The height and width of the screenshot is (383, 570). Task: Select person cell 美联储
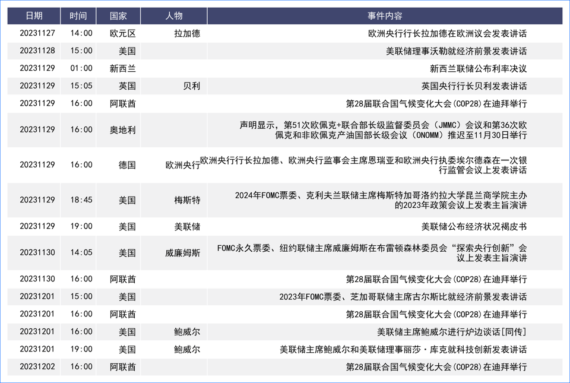pos(187,226)
